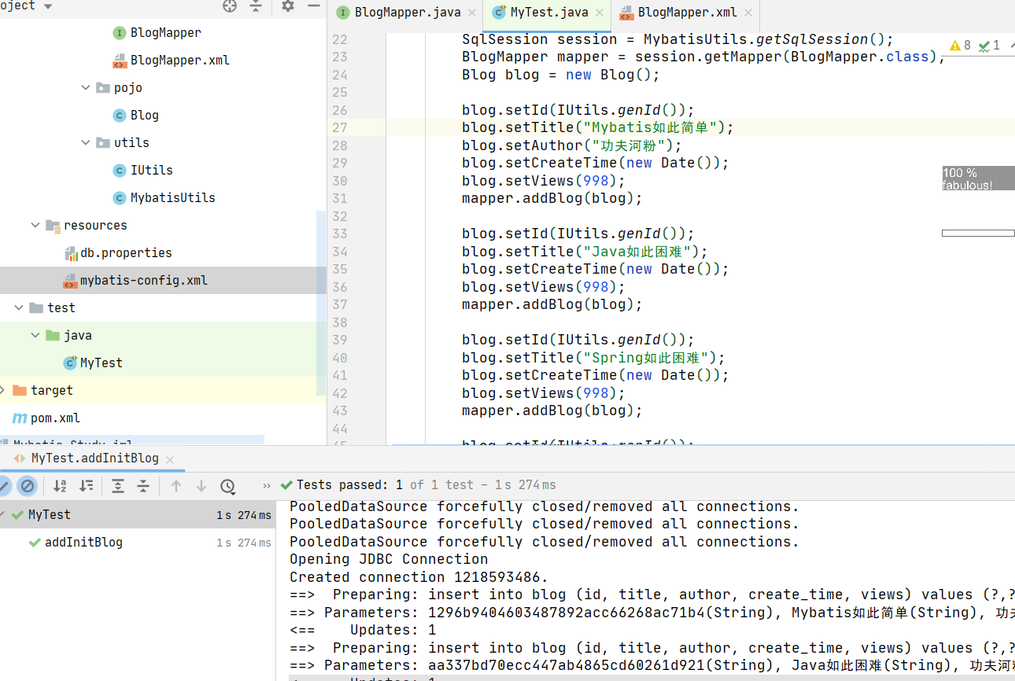Open the Project view dropdown
Viewport: 1015px width, 681px height.
click(x=47, y=6)
